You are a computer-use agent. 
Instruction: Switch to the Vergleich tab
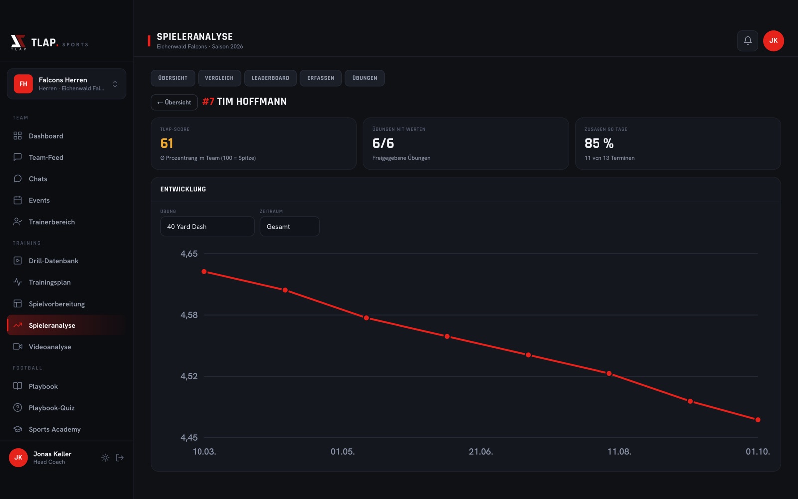coord(219,78)
